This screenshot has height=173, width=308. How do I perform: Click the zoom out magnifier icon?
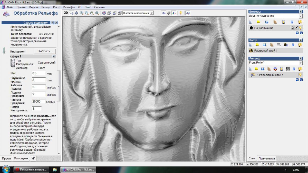pyautogui.click(x=87, y=13)
